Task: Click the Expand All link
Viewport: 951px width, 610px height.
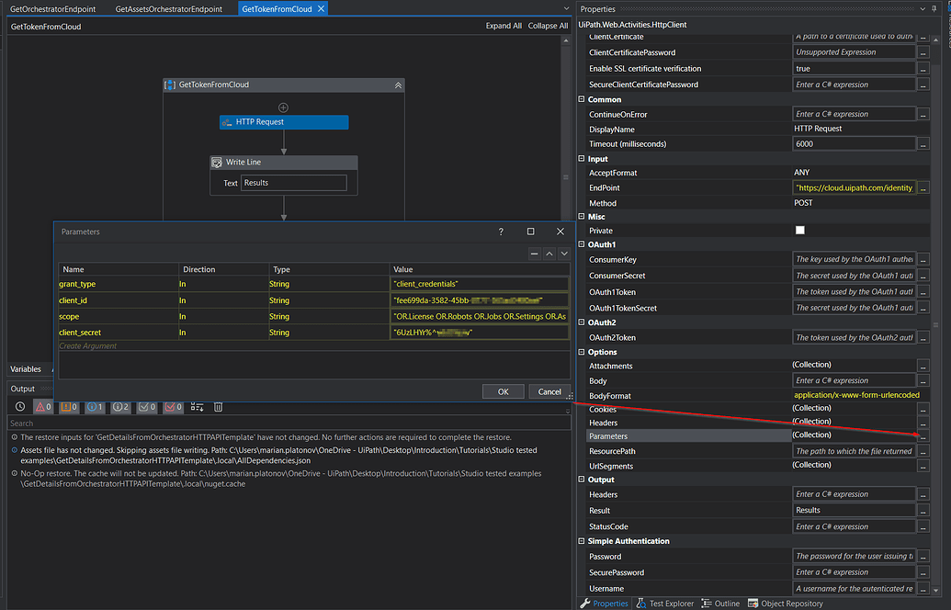Action: (504, 27)
